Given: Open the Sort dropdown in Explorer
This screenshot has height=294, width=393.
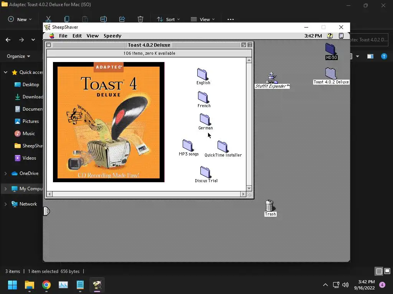Looking at the screenshot, I should 168,19.
